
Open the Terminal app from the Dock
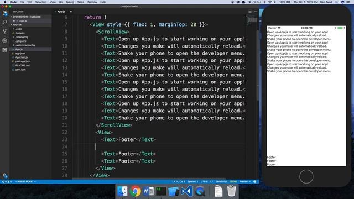(161, 191)
